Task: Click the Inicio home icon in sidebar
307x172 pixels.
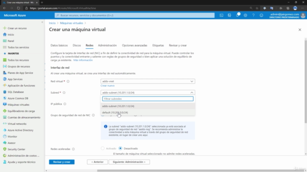Action: click(x=5, y=34)
